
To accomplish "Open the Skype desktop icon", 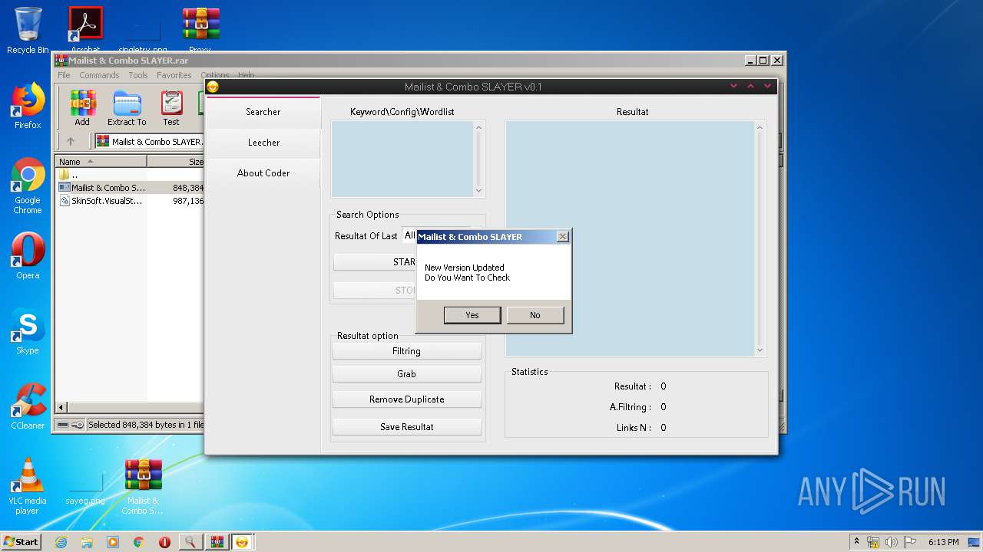I will (x=28, y=331).
